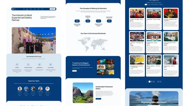Viewport: 189px width, 106px height.
Task: Click the Accountable clipboard icon
Action: click(x=51, y=64)
